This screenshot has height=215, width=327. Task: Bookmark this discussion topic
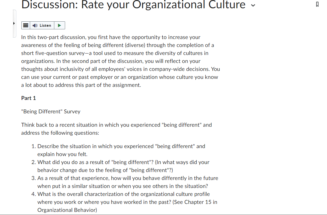(x=317, y=4)
